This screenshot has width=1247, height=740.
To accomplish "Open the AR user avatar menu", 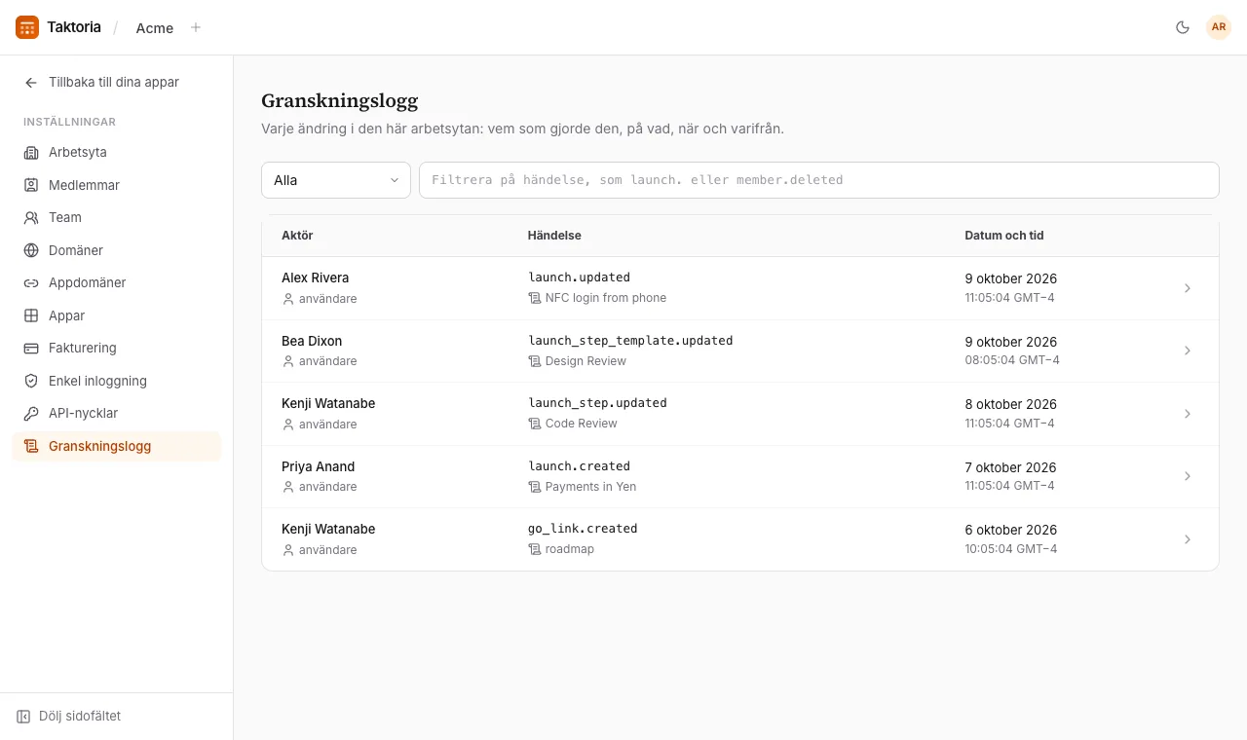I will [x=1219, y=27].
